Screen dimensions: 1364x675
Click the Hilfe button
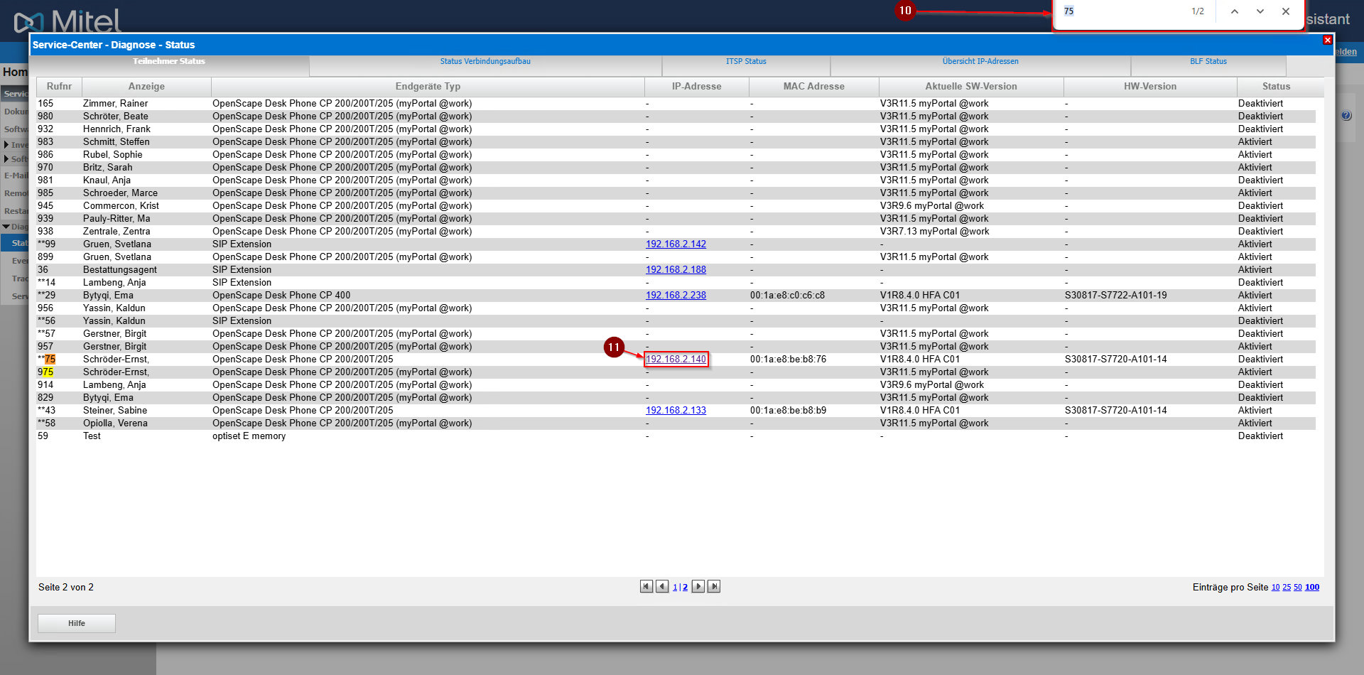77,623
